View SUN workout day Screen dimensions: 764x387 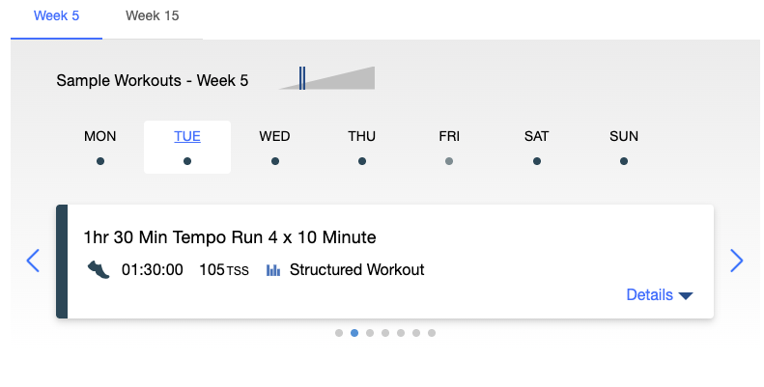pyautogui.click(x=624, y=147)
